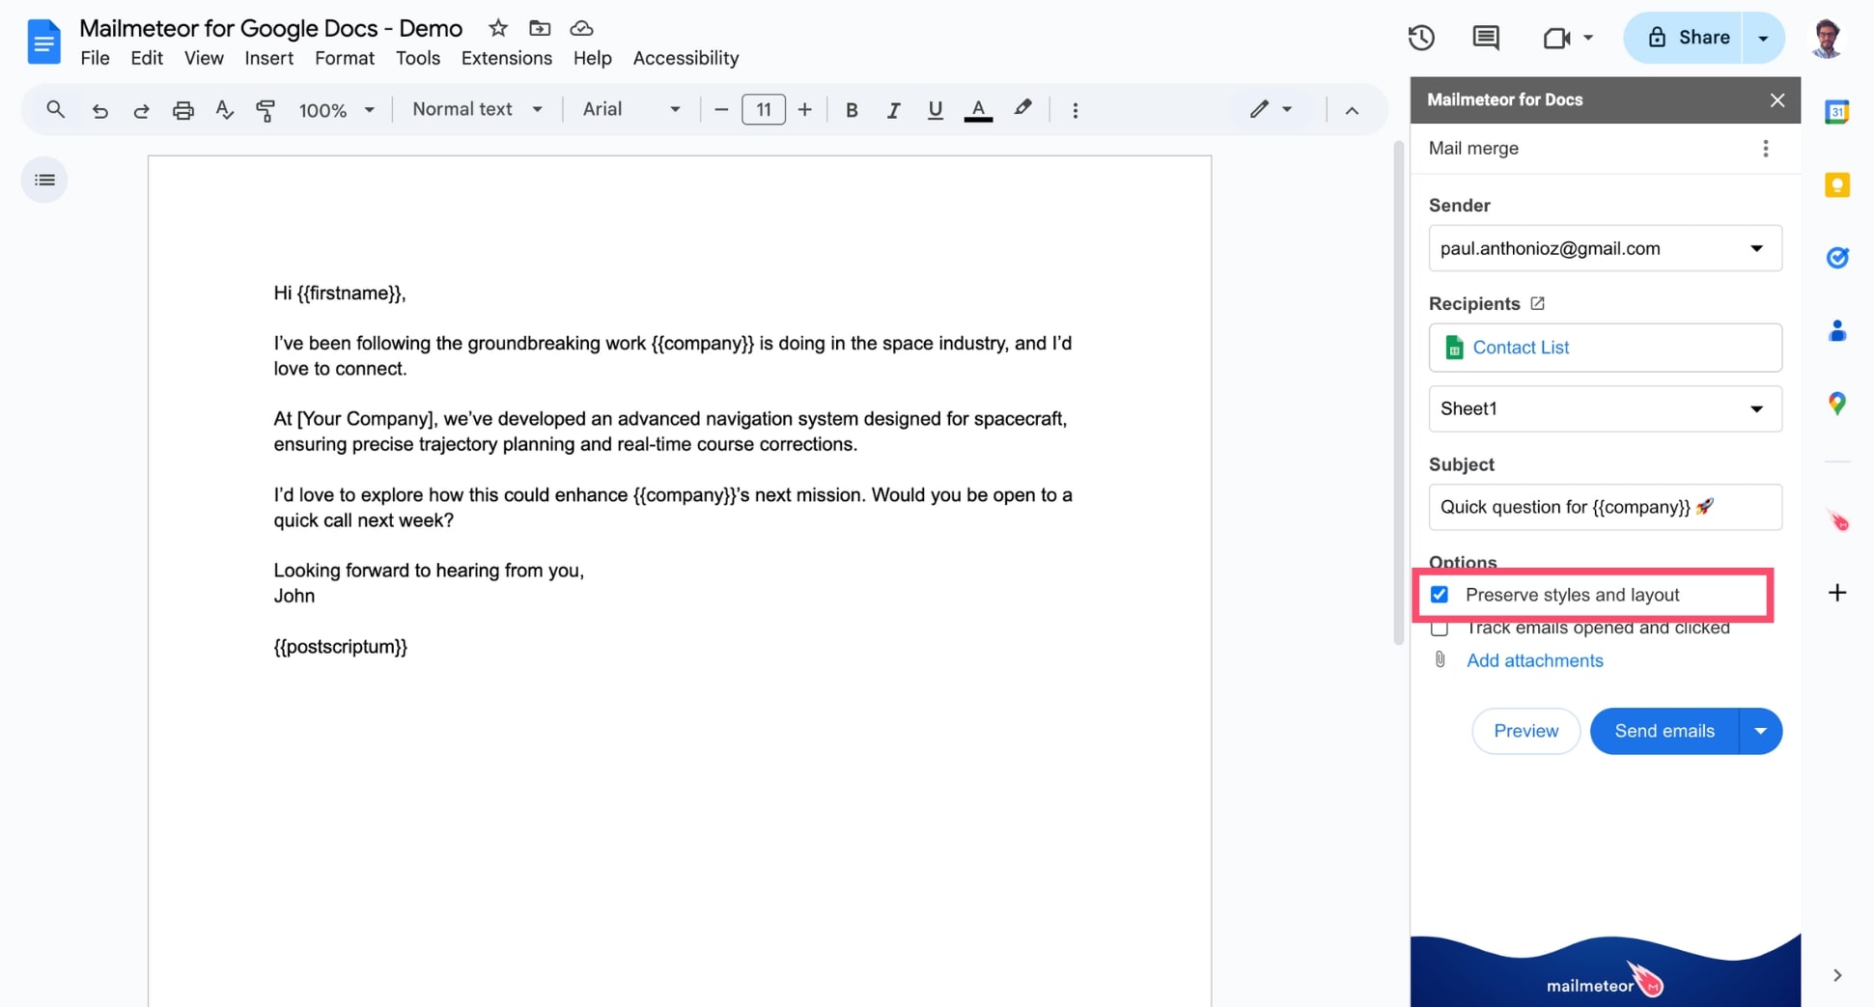This screenshot has width=1874, height=1007.
Task: Toggle Preserve styles and layout checkbox
Action: tap(1440, 595)
